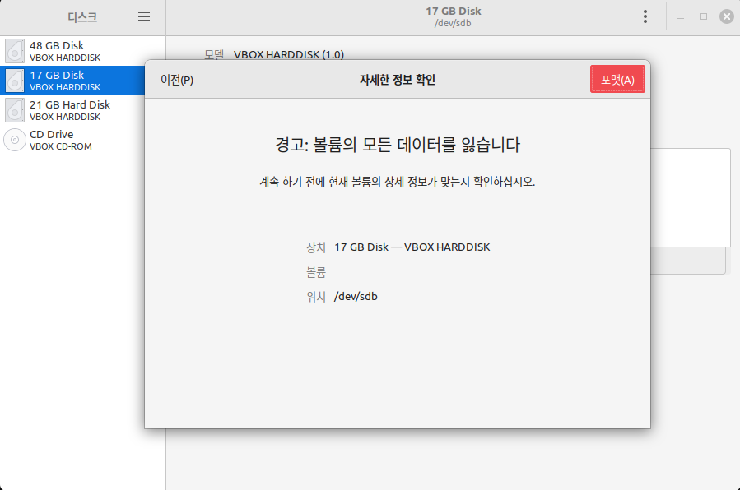Click the device value 17 GB Disk — VBOX HARDDISK
Viewport: 740px width, 490px height.
tap(412, 247)
